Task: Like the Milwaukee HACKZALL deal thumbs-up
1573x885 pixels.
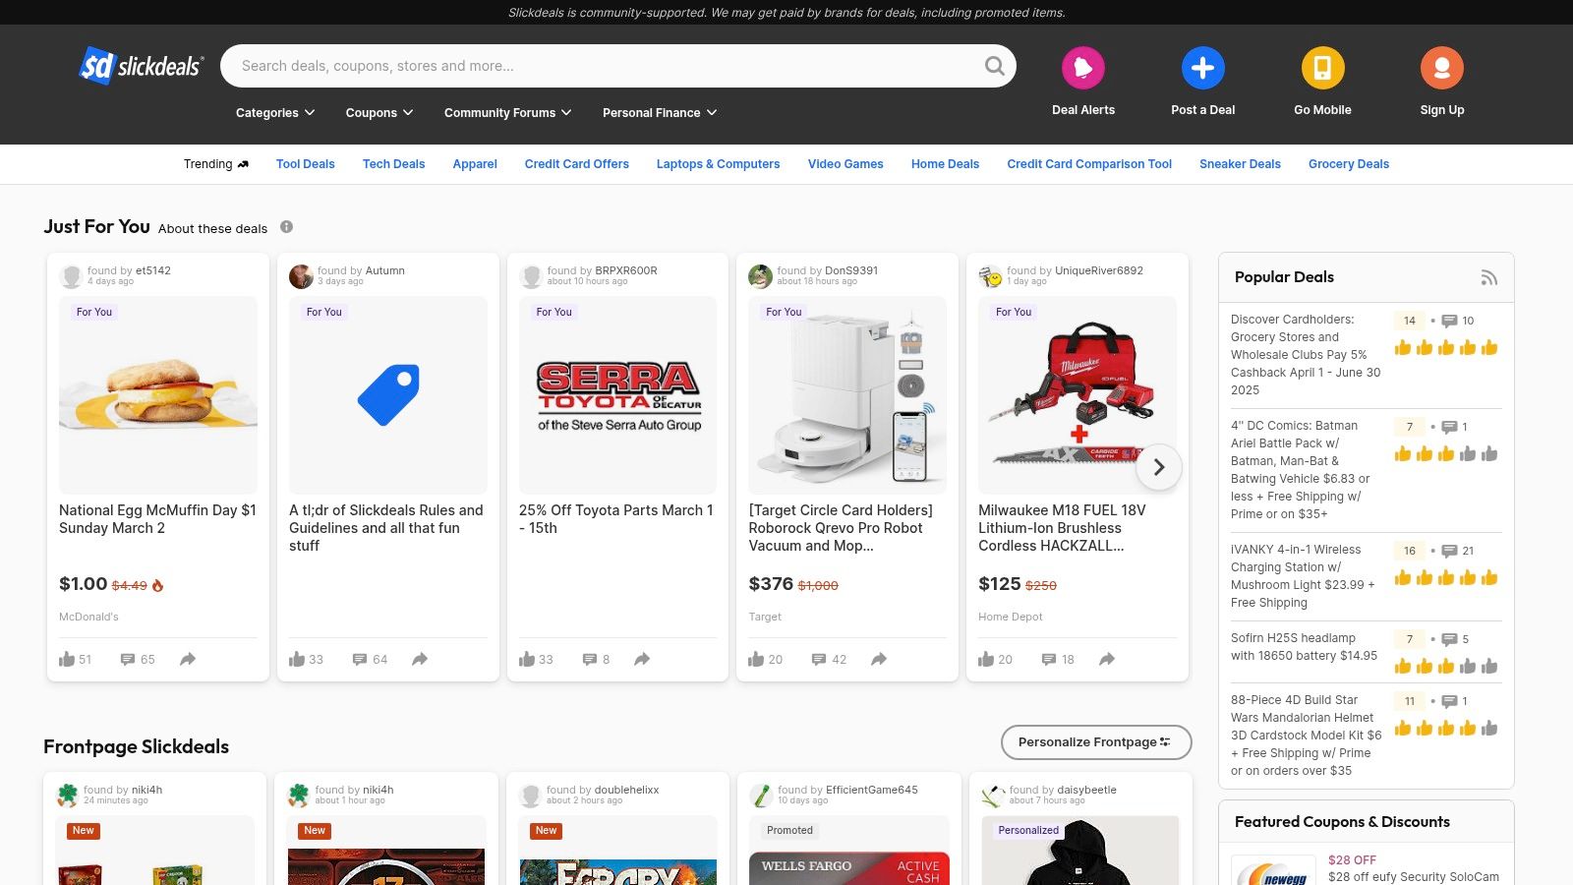Action: tap(986, 659)
